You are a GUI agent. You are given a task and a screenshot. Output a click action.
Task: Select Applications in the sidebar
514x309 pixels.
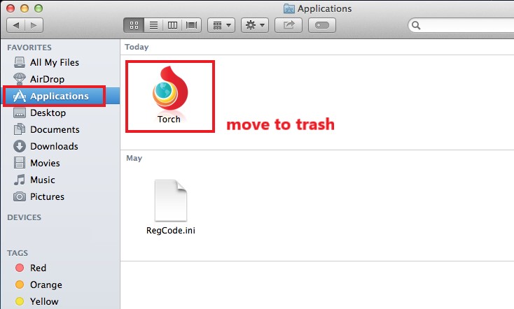tap(60, 96)
